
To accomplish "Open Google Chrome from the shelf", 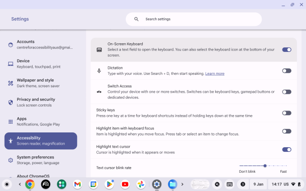I will 30,184.
